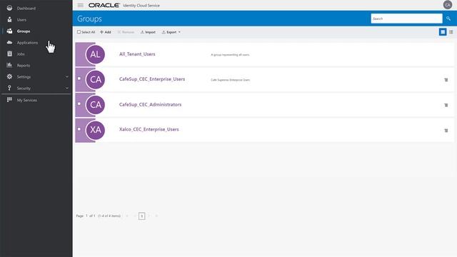Open the action menu for CafeSup_CEC_Enterprise_Users
Viewport: 457px width, 257px height.
446,79
